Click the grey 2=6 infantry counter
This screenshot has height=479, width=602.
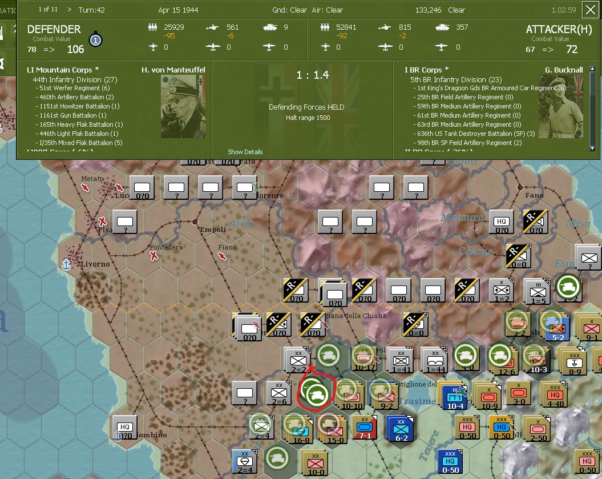click(x=278, y=393)
